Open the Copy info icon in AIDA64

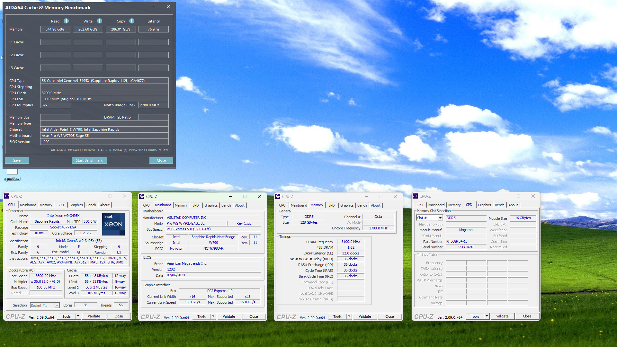[x=132, y=21]
